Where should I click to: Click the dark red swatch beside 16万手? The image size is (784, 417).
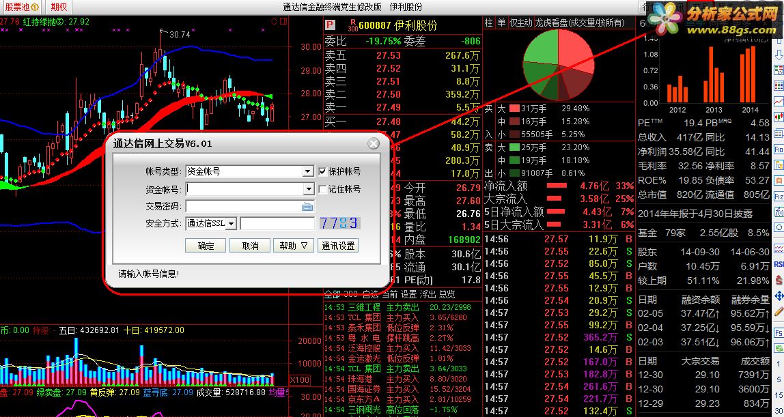(x=514, y=121)
